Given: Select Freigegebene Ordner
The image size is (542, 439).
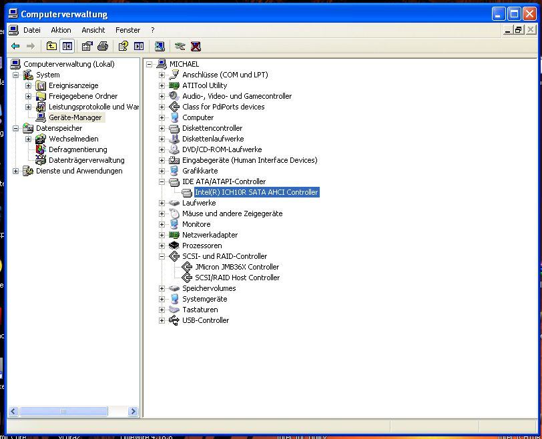Looking at the screenshot, I should (83, 96).
